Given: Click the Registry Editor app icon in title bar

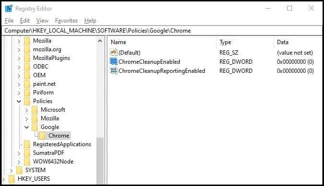Looking at the screenshot, I should [9, 9].
